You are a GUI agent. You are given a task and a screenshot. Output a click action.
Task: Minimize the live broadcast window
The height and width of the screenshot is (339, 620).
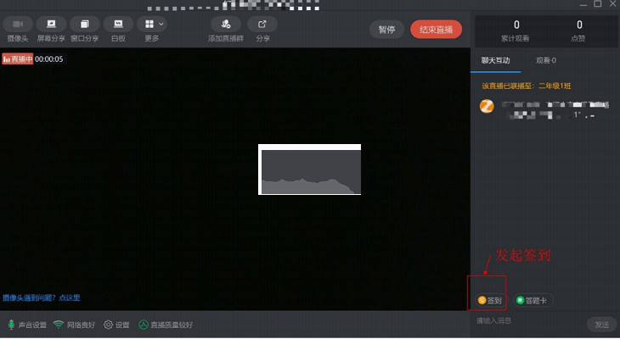pos(583,4)
